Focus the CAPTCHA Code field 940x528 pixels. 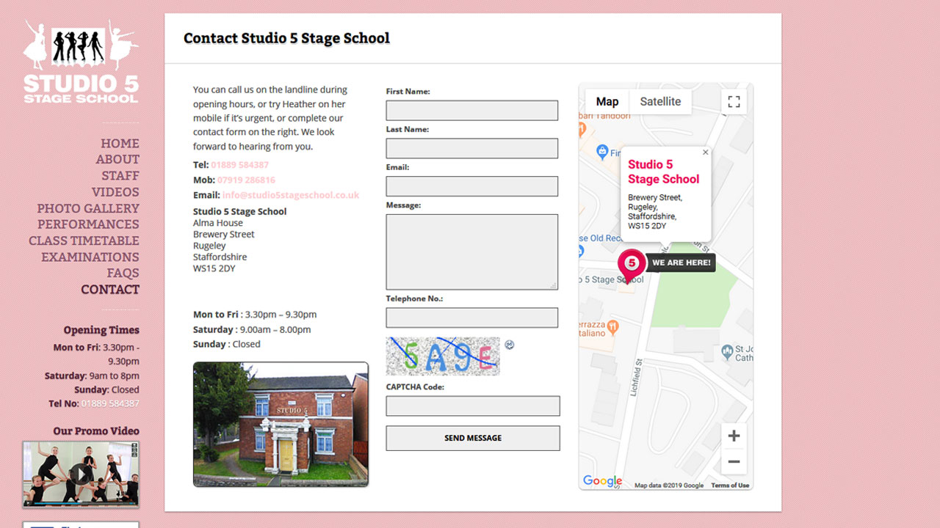(473, 406)
